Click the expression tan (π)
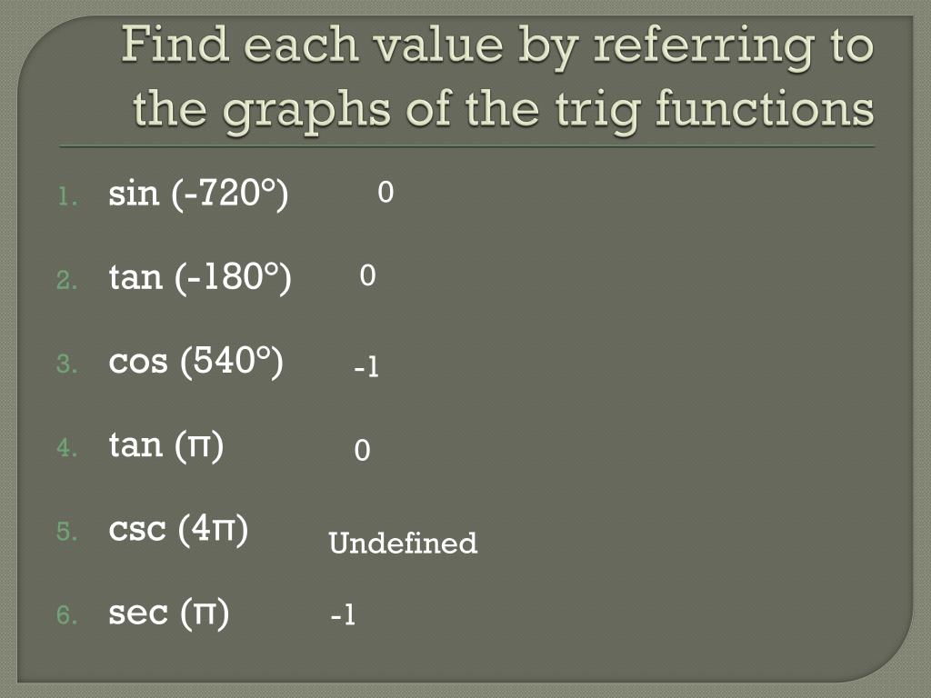The height and width of the screenshot is (698, 931). pos(166,445)
